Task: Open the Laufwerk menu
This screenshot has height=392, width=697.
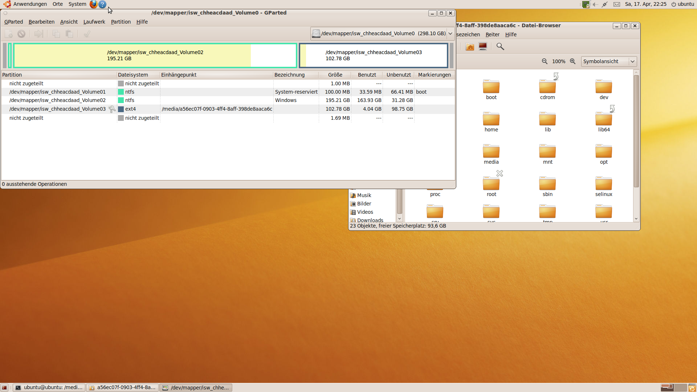Action: tap(94, 22)
